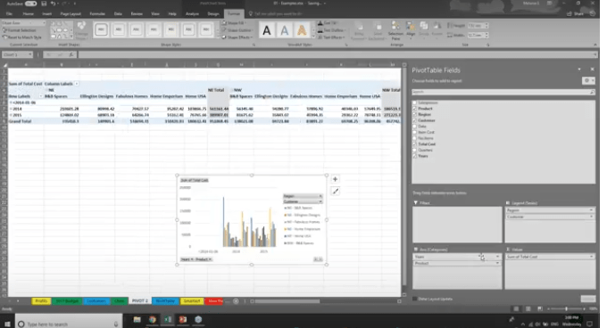The height and width of the screenshot is (328, 607).
Task: Apply the blue outline WordArt A style
Action: coord(285,30)
